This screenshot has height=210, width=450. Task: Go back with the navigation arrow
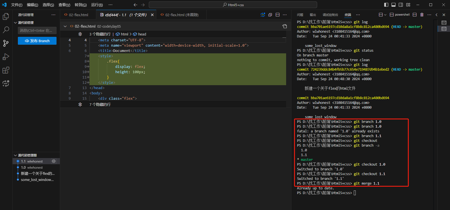[x=135, y=5]
